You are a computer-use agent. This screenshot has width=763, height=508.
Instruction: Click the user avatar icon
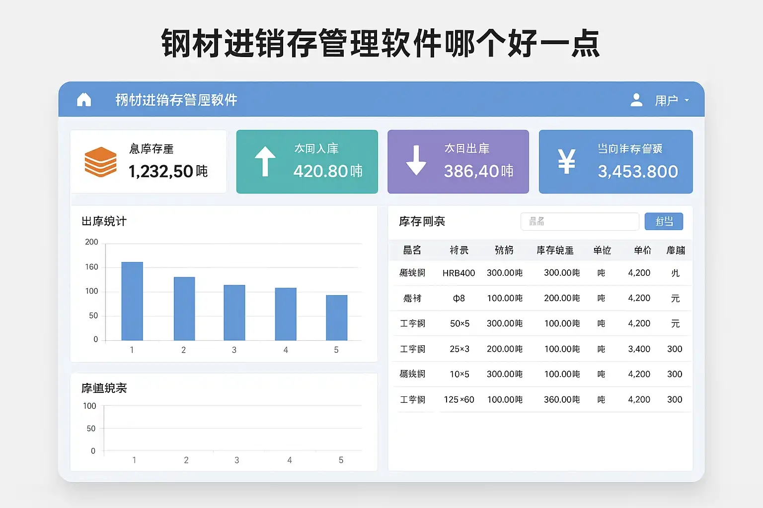pos(636,100)
